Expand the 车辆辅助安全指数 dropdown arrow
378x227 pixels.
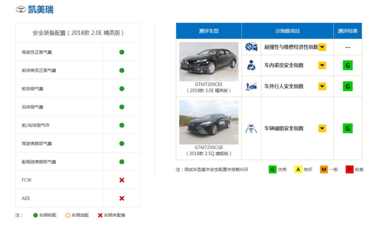[322, 128]
